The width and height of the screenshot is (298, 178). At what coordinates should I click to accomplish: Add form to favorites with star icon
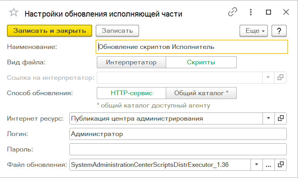coord(13,13)
